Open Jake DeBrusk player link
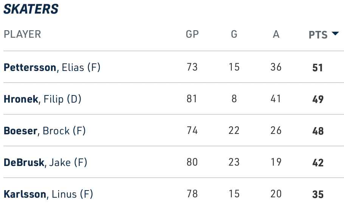This screenshot has width=344, height=209. [x=45, y=163]
